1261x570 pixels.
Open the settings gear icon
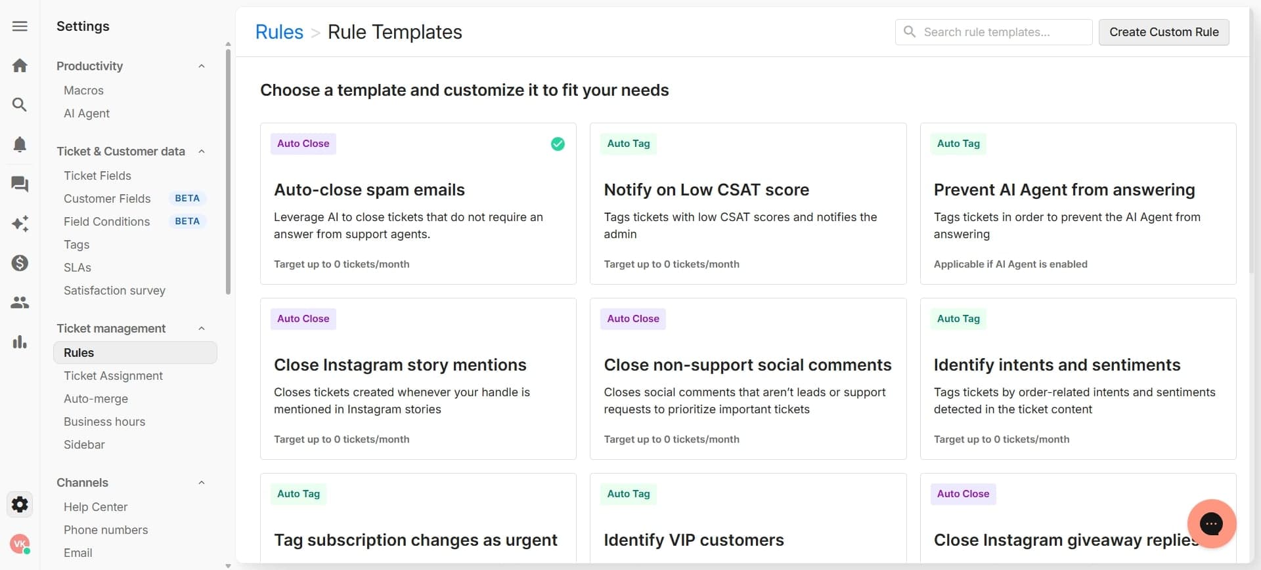point(20,504)
